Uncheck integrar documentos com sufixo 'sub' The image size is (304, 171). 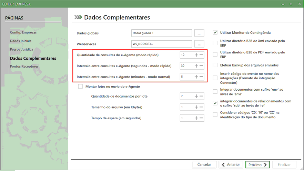coord(215,103)
